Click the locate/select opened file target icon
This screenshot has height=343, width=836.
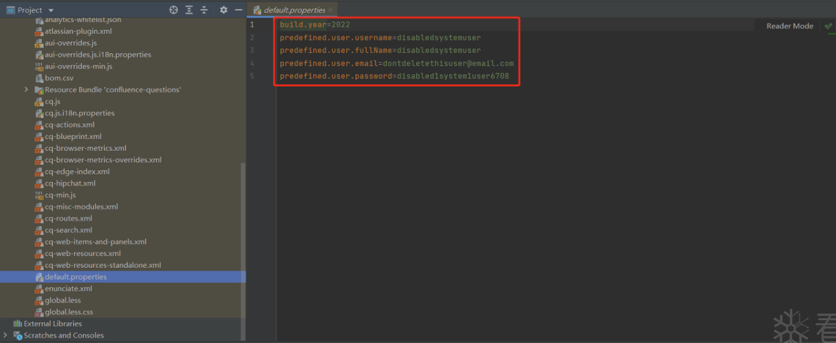173,10
